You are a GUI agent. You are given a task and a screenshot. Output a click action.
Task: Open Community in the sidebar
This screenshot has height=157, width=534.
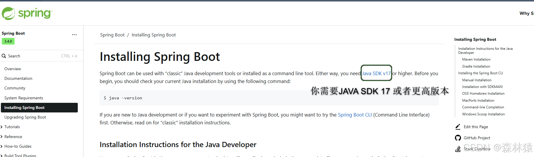tap(15, 88)
